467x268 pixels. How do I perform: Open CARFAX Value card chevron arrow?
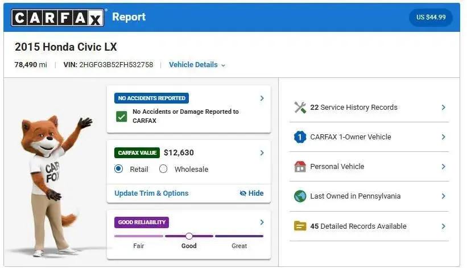(x=262, y=152)
